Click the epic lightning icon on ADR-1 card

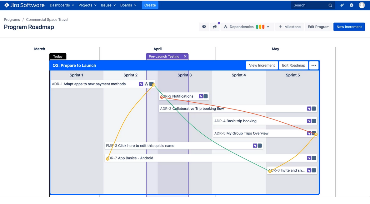coord(141,84)
